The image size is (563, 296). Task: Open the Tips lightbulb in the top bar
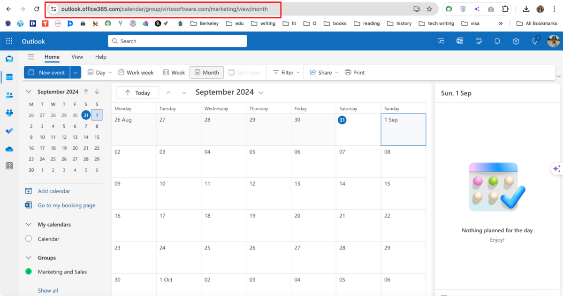534,41
